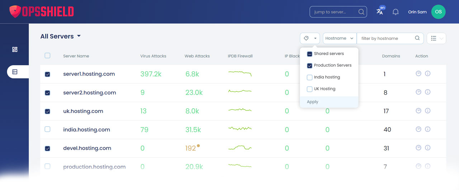Open server1.hosting.com server link
The image size is (459, 190).
pyautogui.click(x=89, y=74)
